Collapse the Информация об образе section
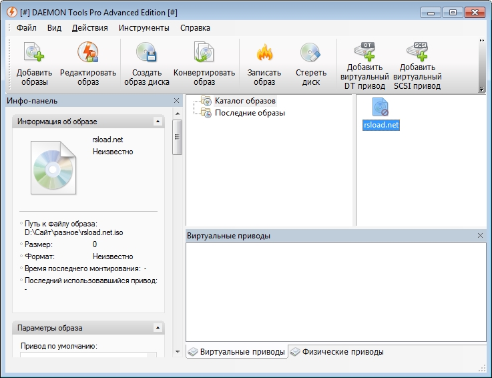Viewport: 492px width, 378px height. [x=157, y=122]
